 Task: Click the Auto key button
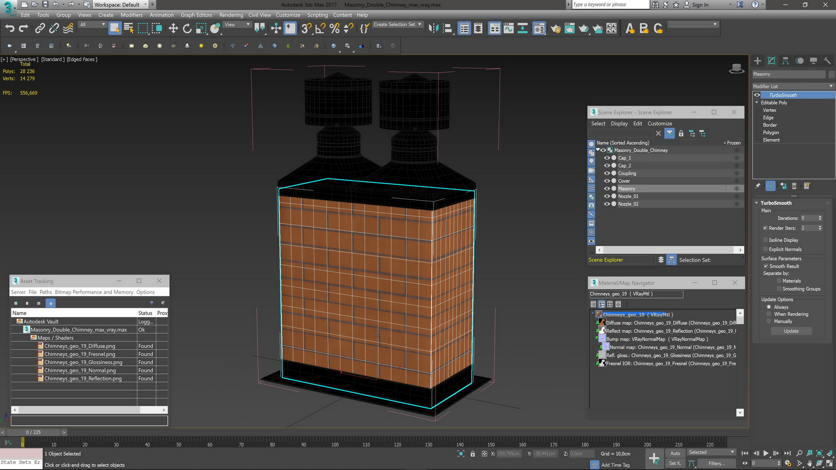click(x=675, y=453)
